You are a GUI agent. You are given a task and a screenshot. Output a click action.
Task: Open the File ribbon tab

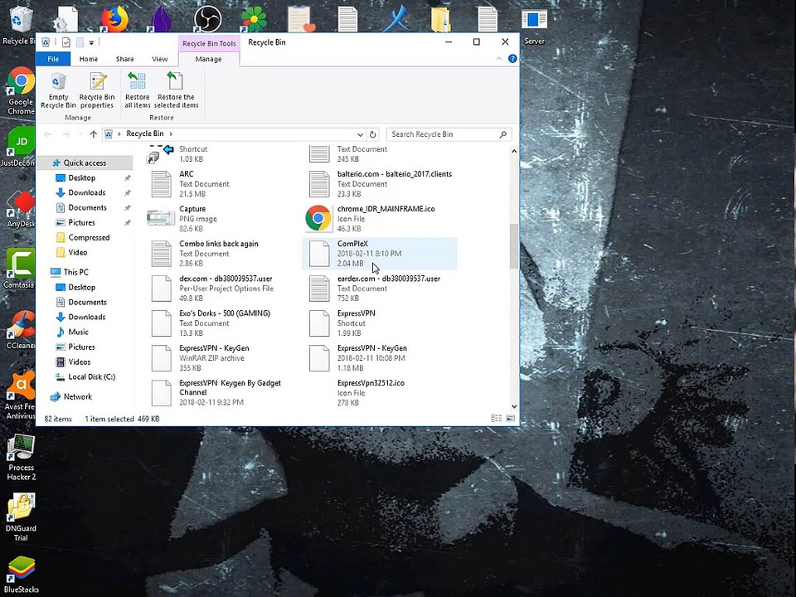click(53, 59)
